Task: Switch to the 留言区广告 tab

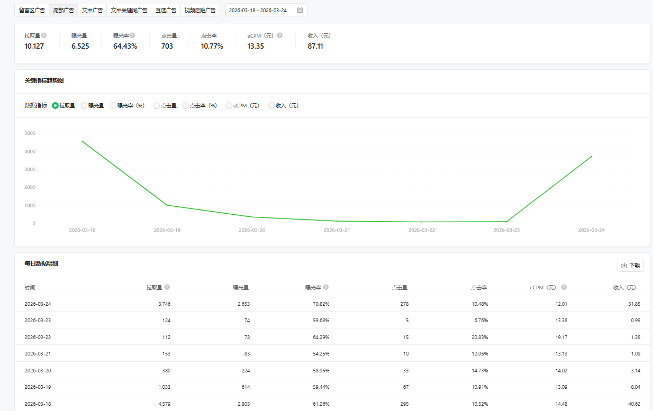Action: click(32, 10)
